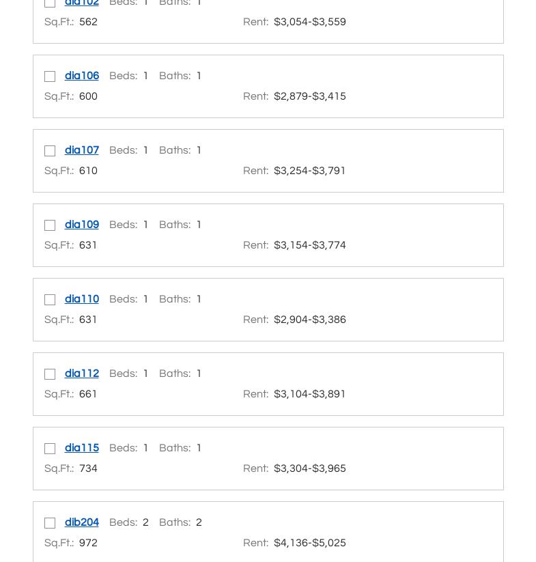Click the $4,136-$5,025 rent range
The height and width of the screenshot is (562, 536).
tap(310, 543)
